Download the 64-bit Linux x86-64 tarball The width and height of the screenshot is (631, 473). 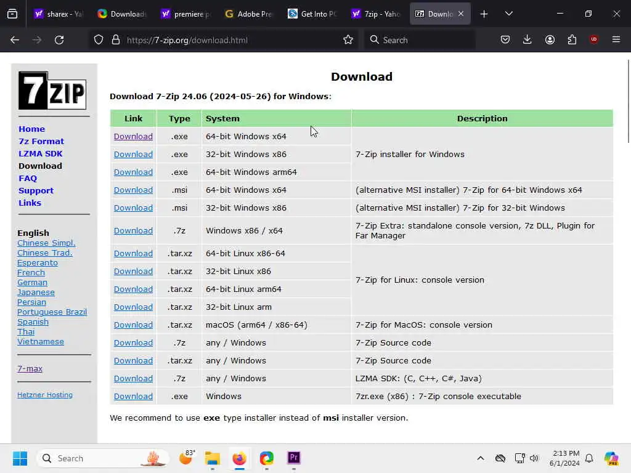pyautogui.click(x=133, y=253)
